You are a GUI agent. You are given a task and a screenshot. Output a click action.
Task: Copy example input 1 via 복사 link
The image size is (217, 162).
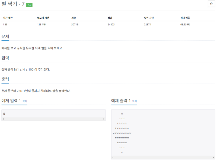coord(25,101)
